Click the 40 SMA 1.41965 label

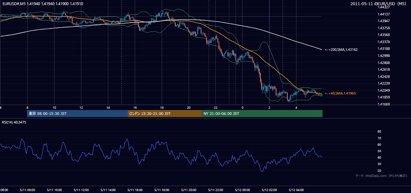coord(340,93)
